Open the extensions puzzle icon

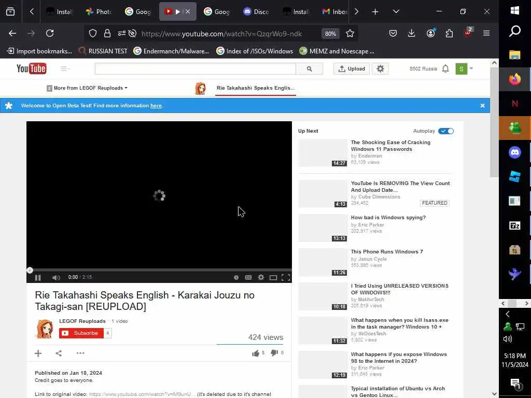[449, 33]
